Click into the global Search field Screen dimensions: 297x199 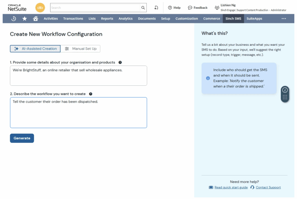(95, 8)
